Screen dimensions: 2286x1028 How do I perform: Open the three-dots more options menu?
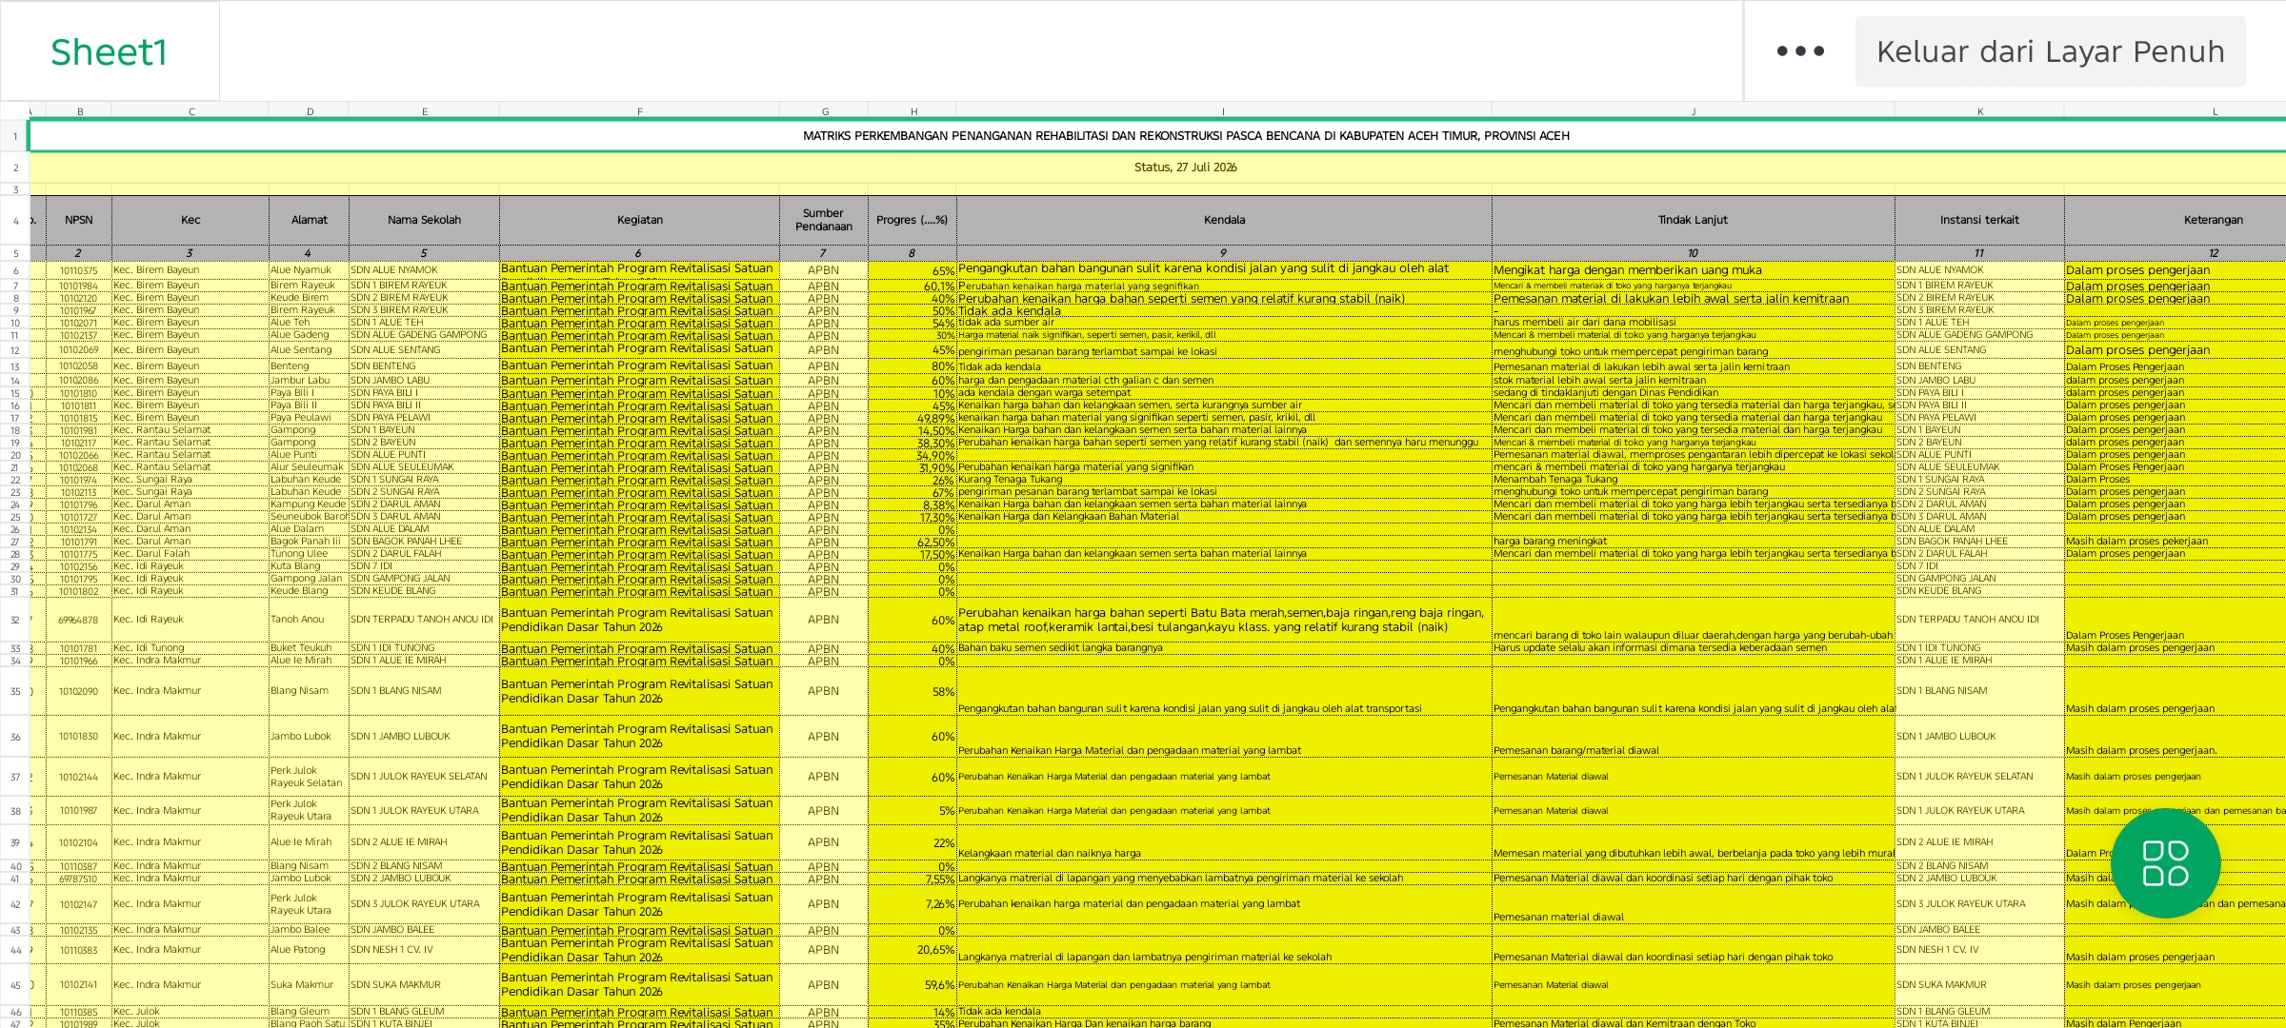pos(1800,51)
